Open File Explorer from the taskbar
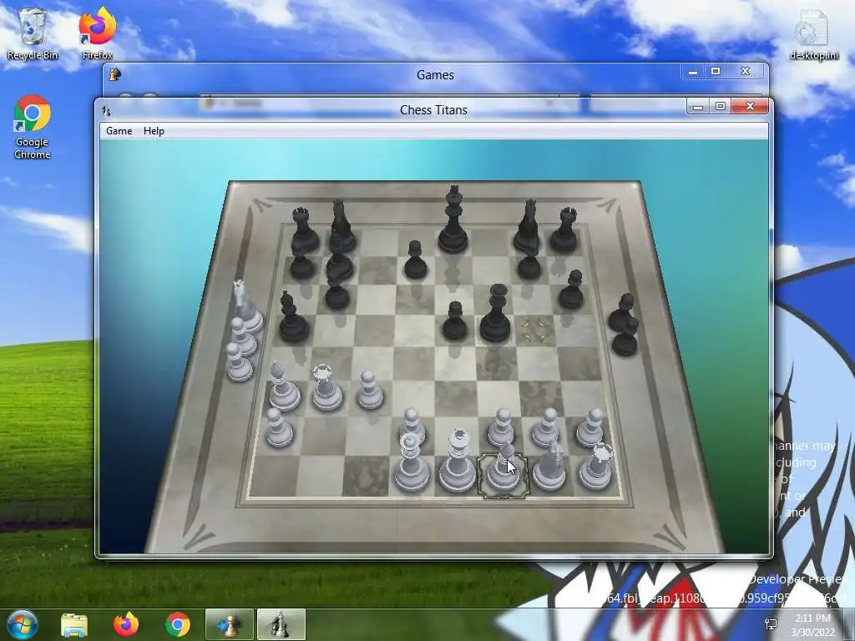855x641 pixels. pos(74,624)
